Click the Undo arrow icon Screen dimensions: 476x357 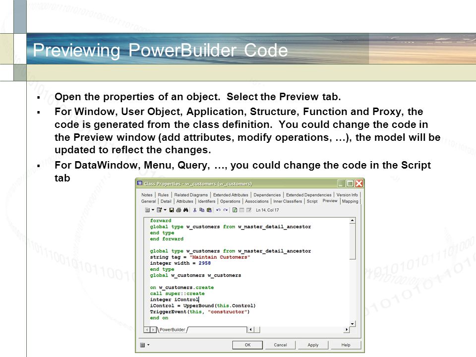coord(218,210)
